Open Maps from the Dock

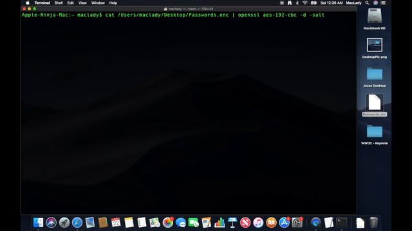154,223
